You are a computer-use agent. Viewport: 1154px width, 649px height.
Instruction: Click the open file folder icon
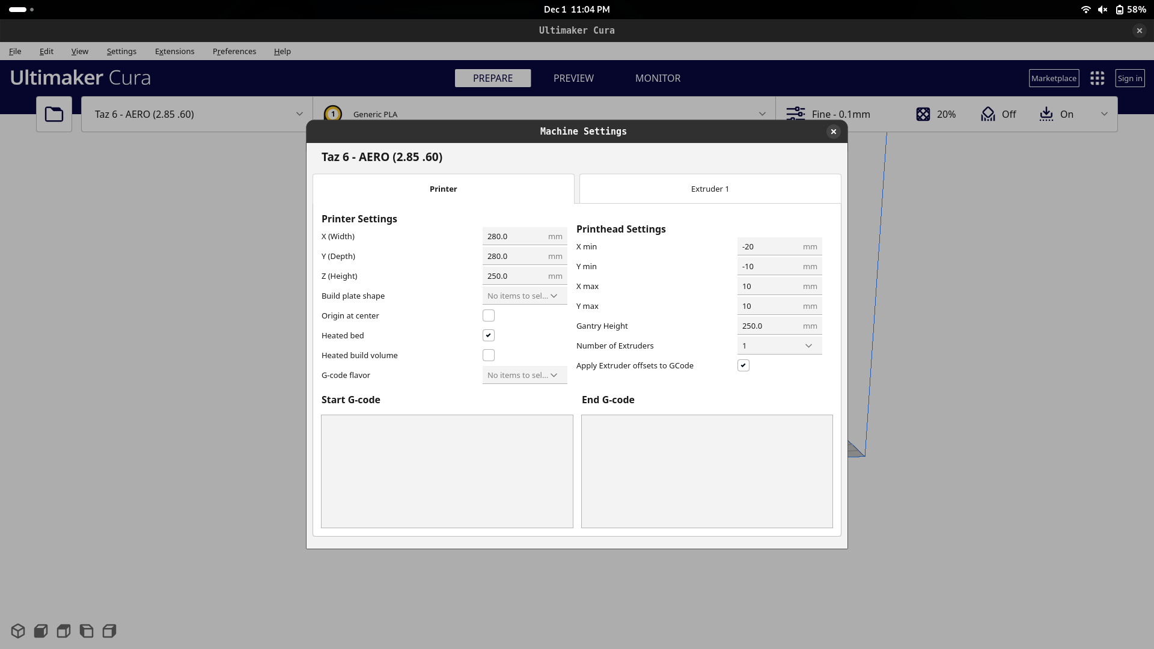tap(54, 114)
